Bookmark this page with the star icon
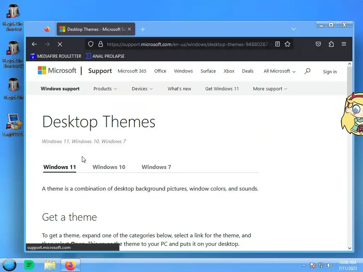This screenshot has height=272, width=363. click(287, 44)
